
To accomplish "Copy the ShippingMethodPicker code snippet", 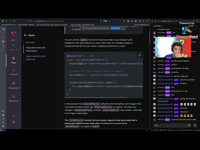I will (x=140, y=55).
